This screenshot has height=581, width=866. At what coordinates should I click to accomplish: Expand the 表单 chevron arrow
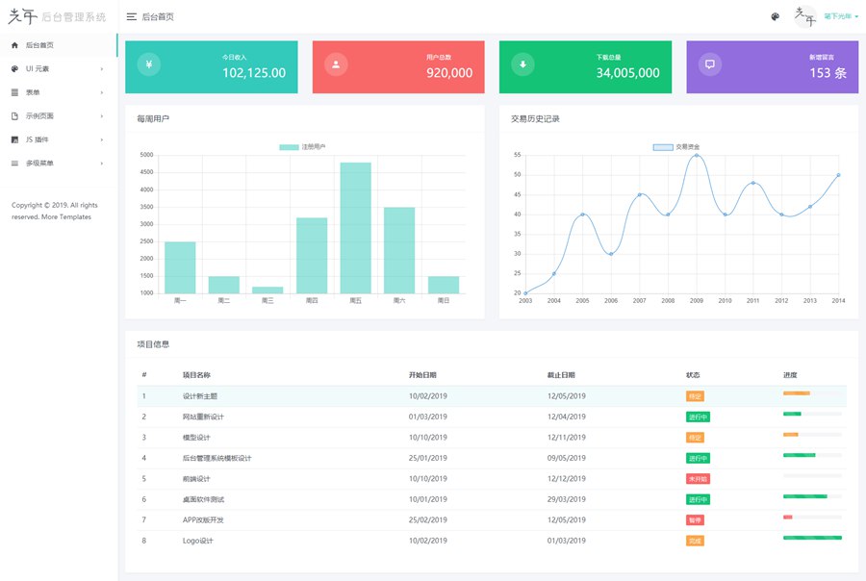tap(102, 92)
